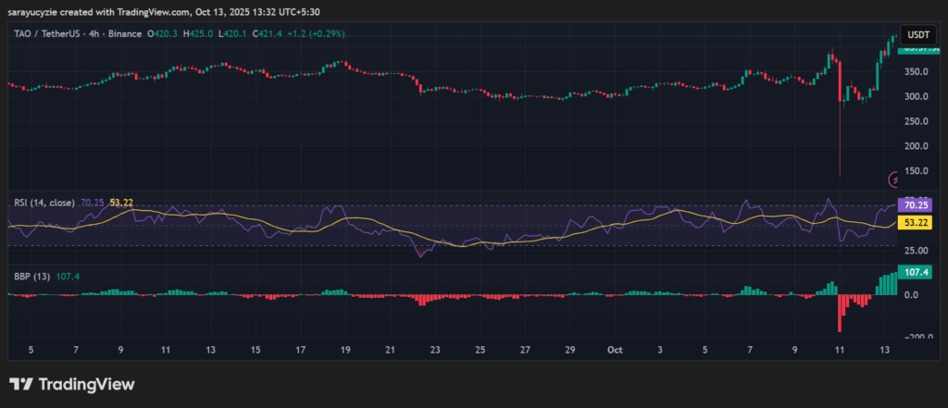The height and width of the screenshot is (408, 948).
Task: Click the tallest red BBP histogram bar
Action: coord(840,313)
